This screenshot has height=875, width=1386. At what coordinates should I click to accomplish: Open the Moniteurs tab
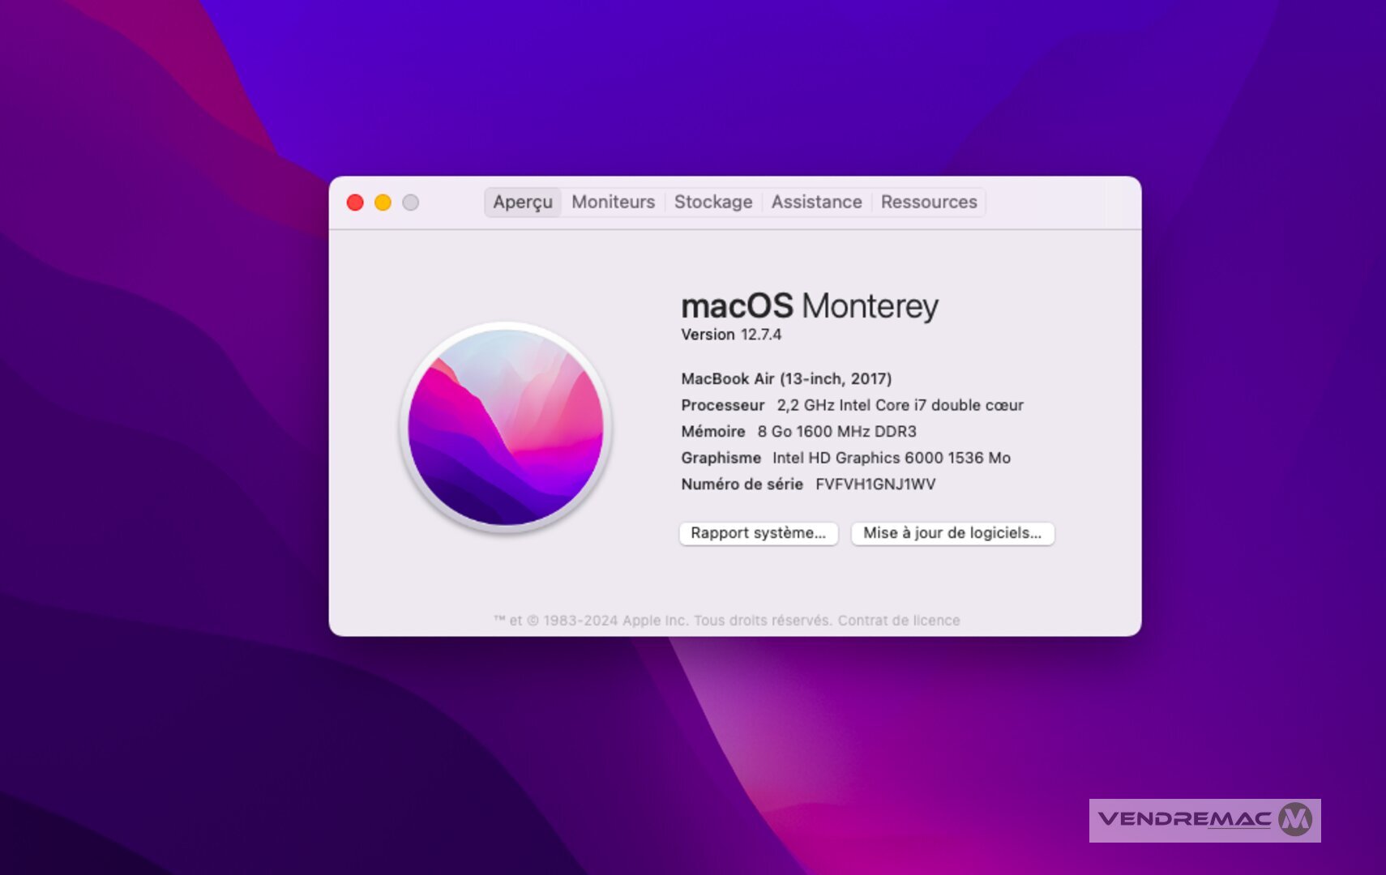click(x=613, y=202)
